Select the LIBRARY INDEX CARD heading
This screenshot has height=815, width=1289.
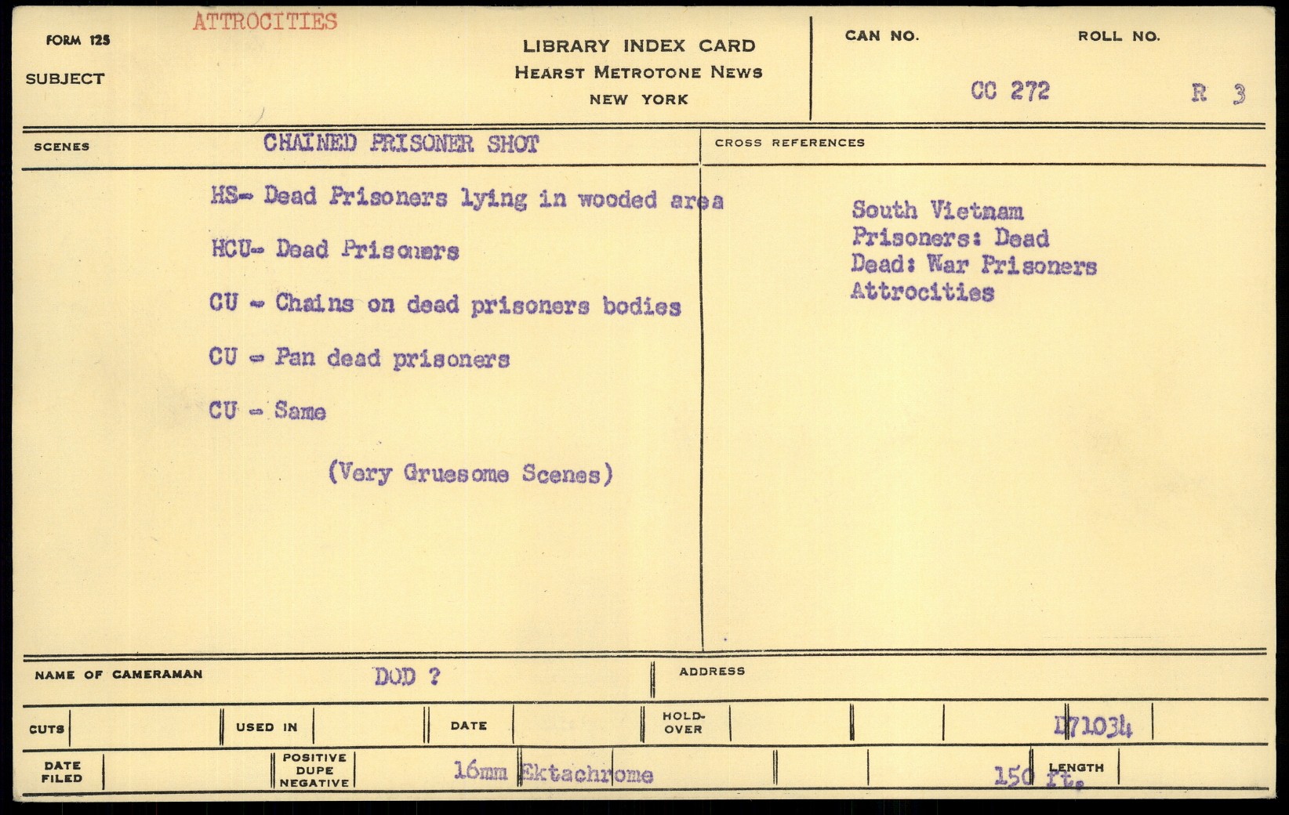pos(639,46)
